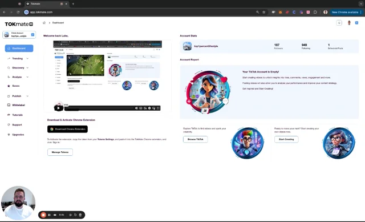Screen dimensions: 365x222
Task: Toggle picture-in-picture on welcome video
Action: 153,108
